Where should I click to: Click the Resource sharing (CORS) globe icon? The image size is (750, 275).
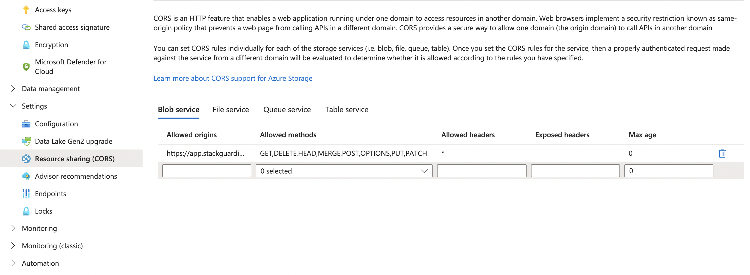coord(26,159)
